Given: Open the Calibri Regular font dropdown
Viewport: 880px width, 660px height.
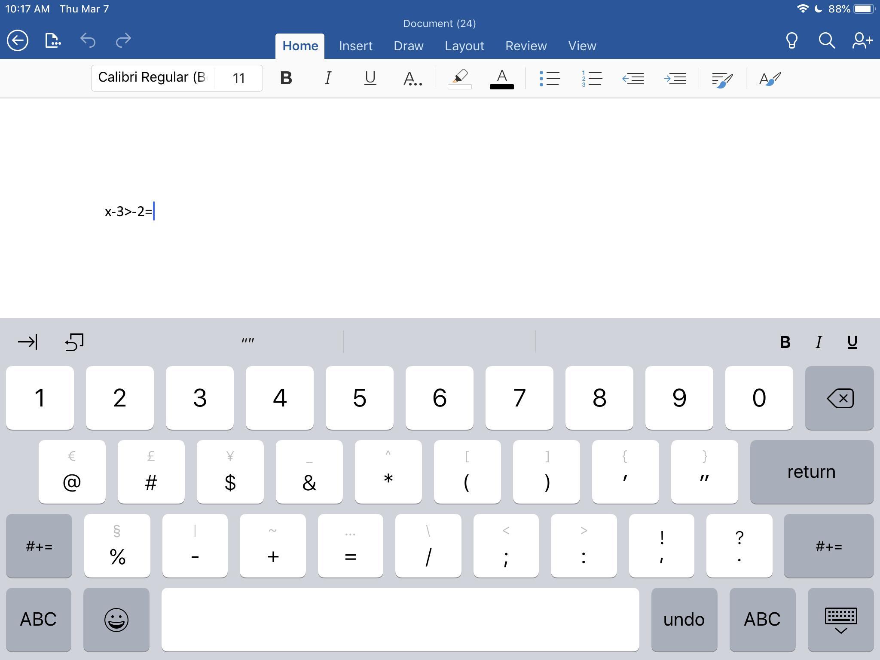Looking at the screenshot, I should point(153,78).
